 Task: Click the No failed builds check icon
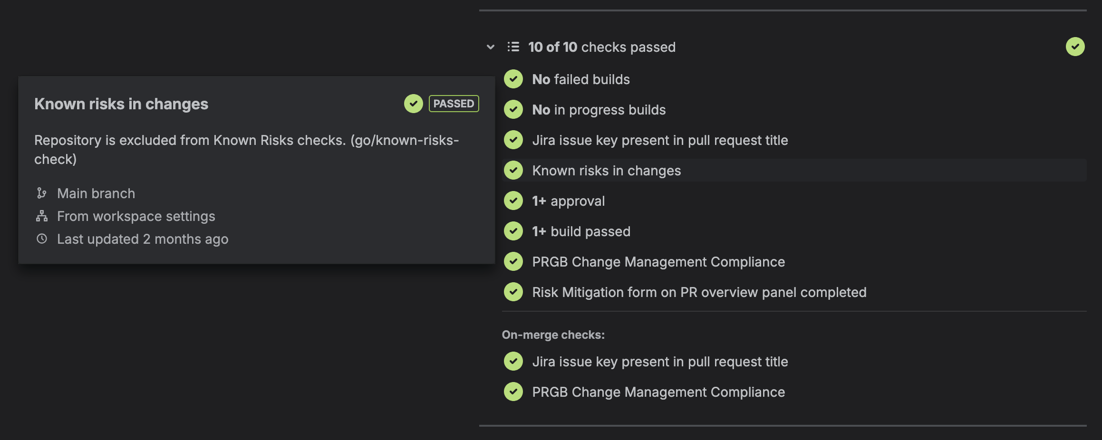[x=513, y=79]
